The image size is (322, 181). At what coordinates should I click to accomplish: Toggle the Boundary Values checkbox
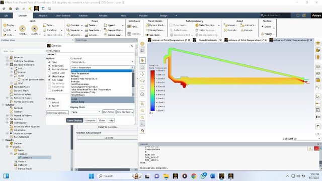[x=49, y=69]
